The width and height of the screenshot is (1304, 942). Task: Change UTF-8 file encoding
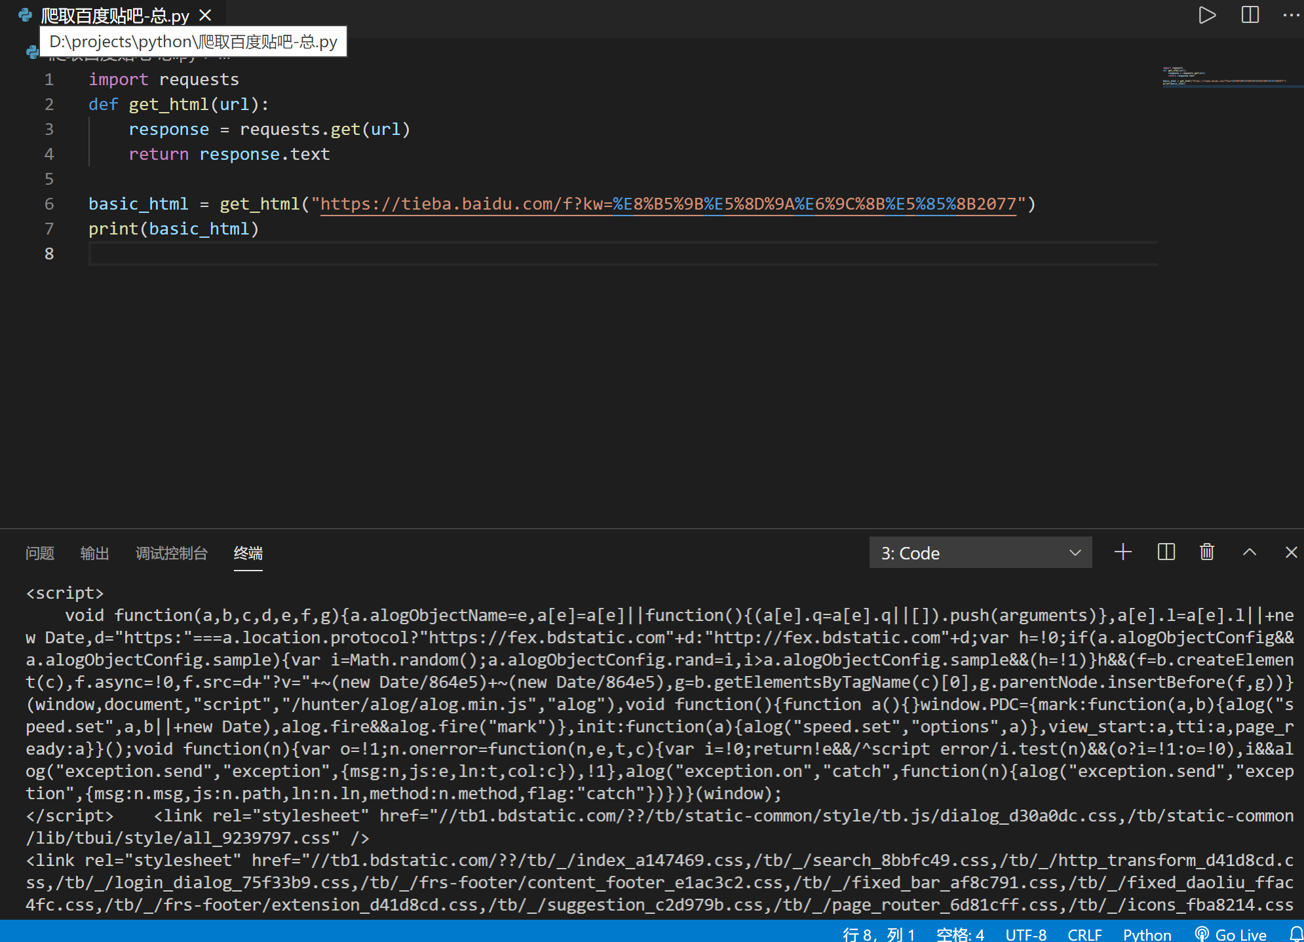[1026, 934]
